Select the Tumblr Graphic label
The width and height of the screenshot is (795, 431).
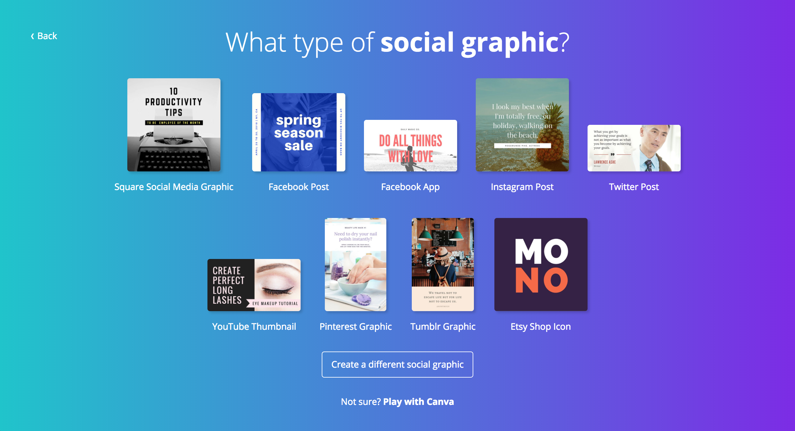point(443,327)
